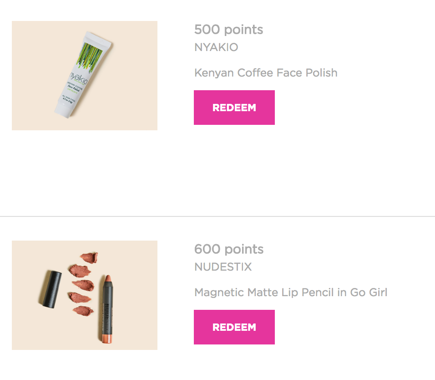Image resolution: width=435 pixels, height=380 pixels.
Task: Open the Nudestix lip pencil product image
Action: [x=85, y=295]
